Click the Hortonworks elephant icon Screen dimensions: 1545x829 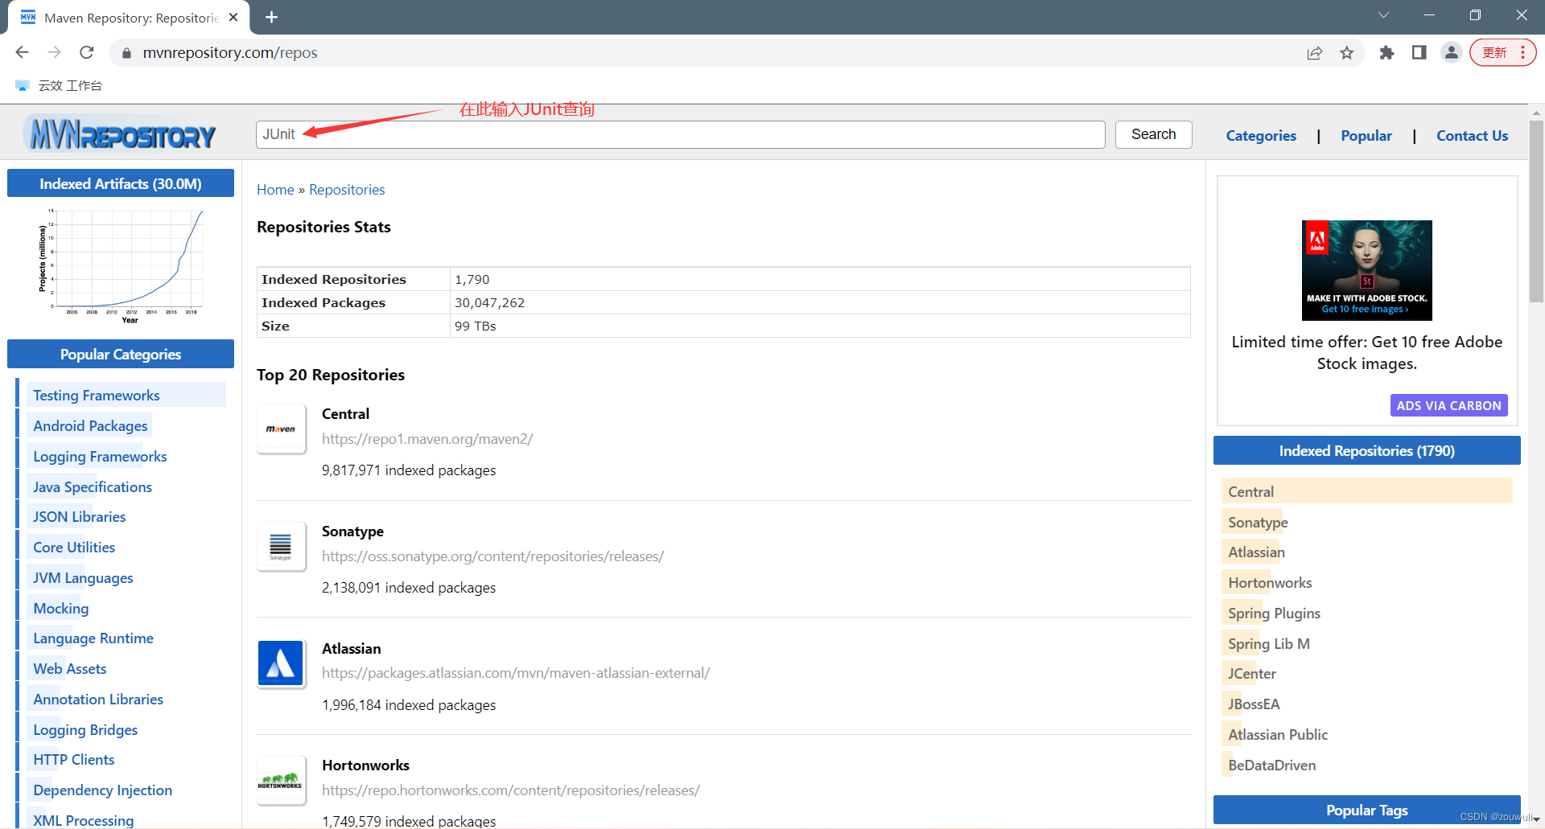tap(281, 780)
